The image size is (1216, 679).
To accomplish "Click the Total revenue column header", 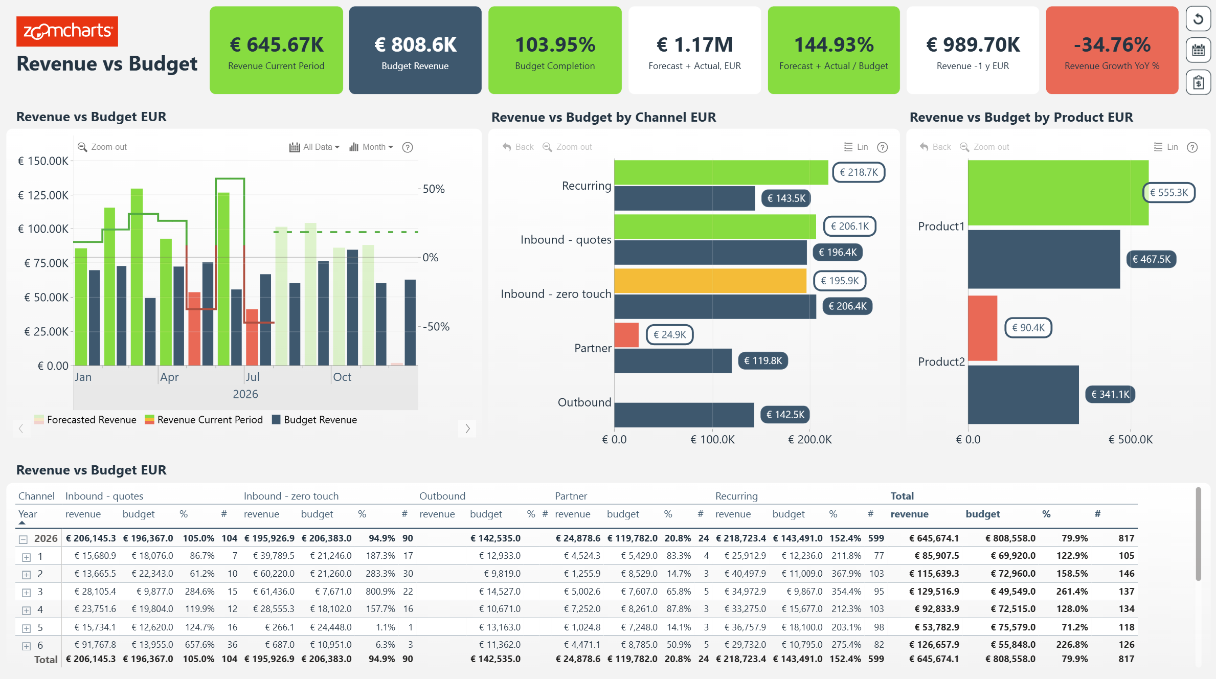I will coord(909,514).
